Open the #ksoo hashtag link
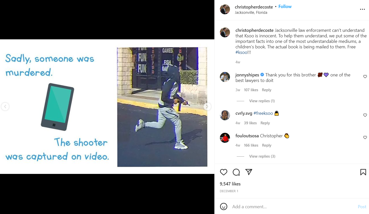This screenshot has height=214, width=369. click(x=241, y=52)
